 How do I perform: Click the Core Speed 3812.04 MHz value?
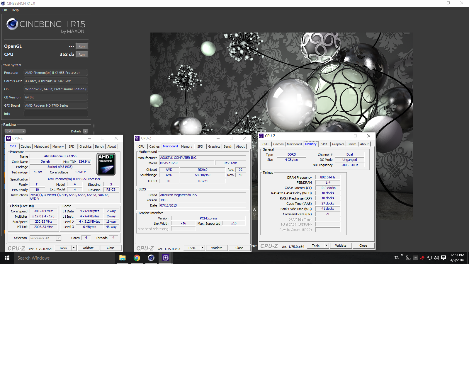(43, 211)
